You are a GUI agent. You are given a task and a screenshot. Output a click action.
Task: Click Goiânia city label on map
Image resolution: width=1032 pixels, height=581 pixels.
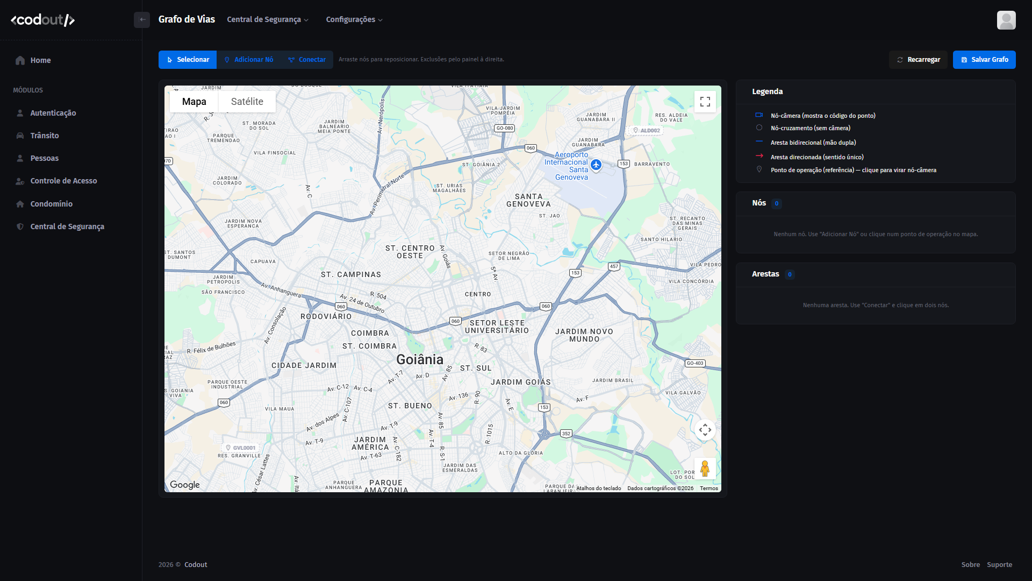tap(420, 359)
